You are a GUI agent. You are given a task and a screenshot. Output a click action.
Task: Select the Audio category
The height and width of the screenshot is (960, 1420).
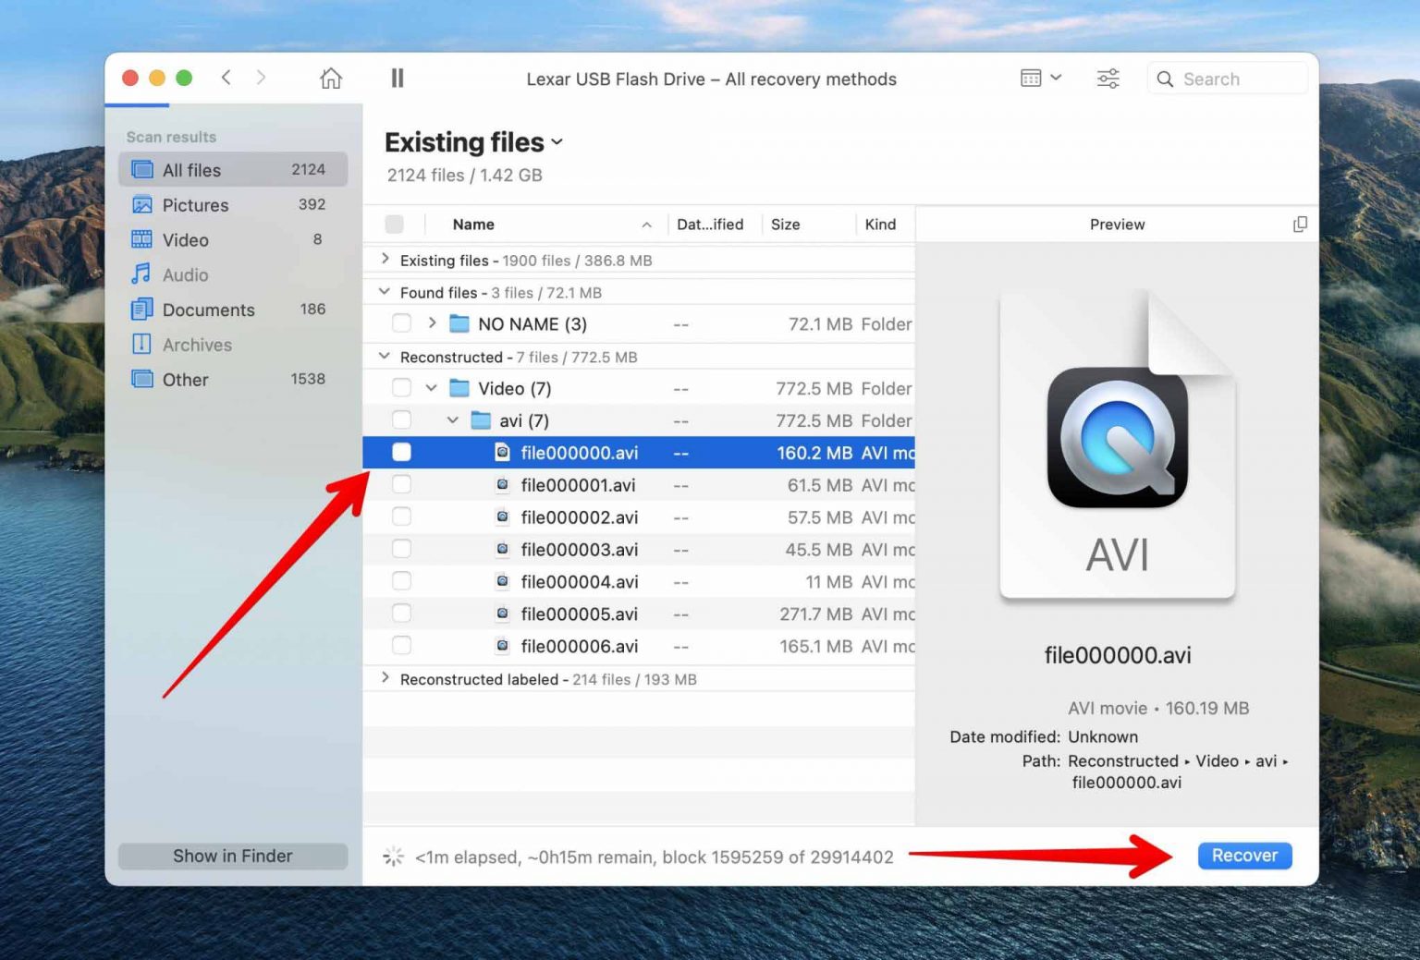pos(186,274)
